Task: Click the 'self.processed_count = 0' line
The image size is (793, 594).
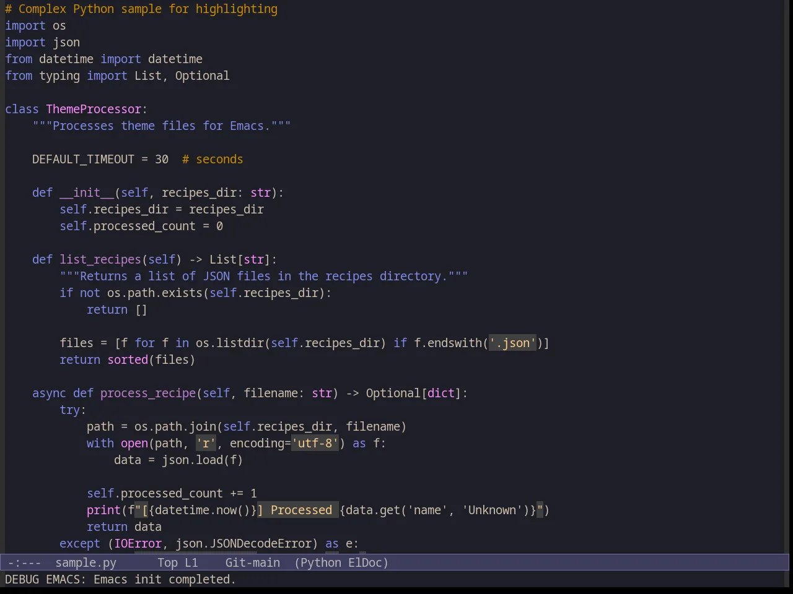Action: click(141, 226)
